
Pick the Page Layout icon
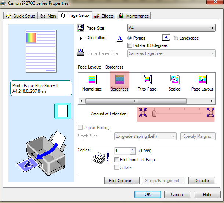tap(202, 79)
